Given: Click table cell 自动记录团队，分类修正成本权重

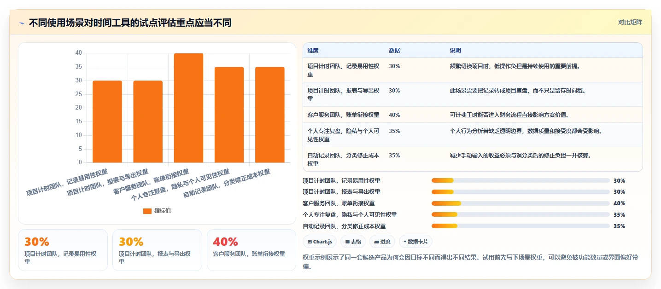Looking at the screenshot, I should [x=344, y=159].
